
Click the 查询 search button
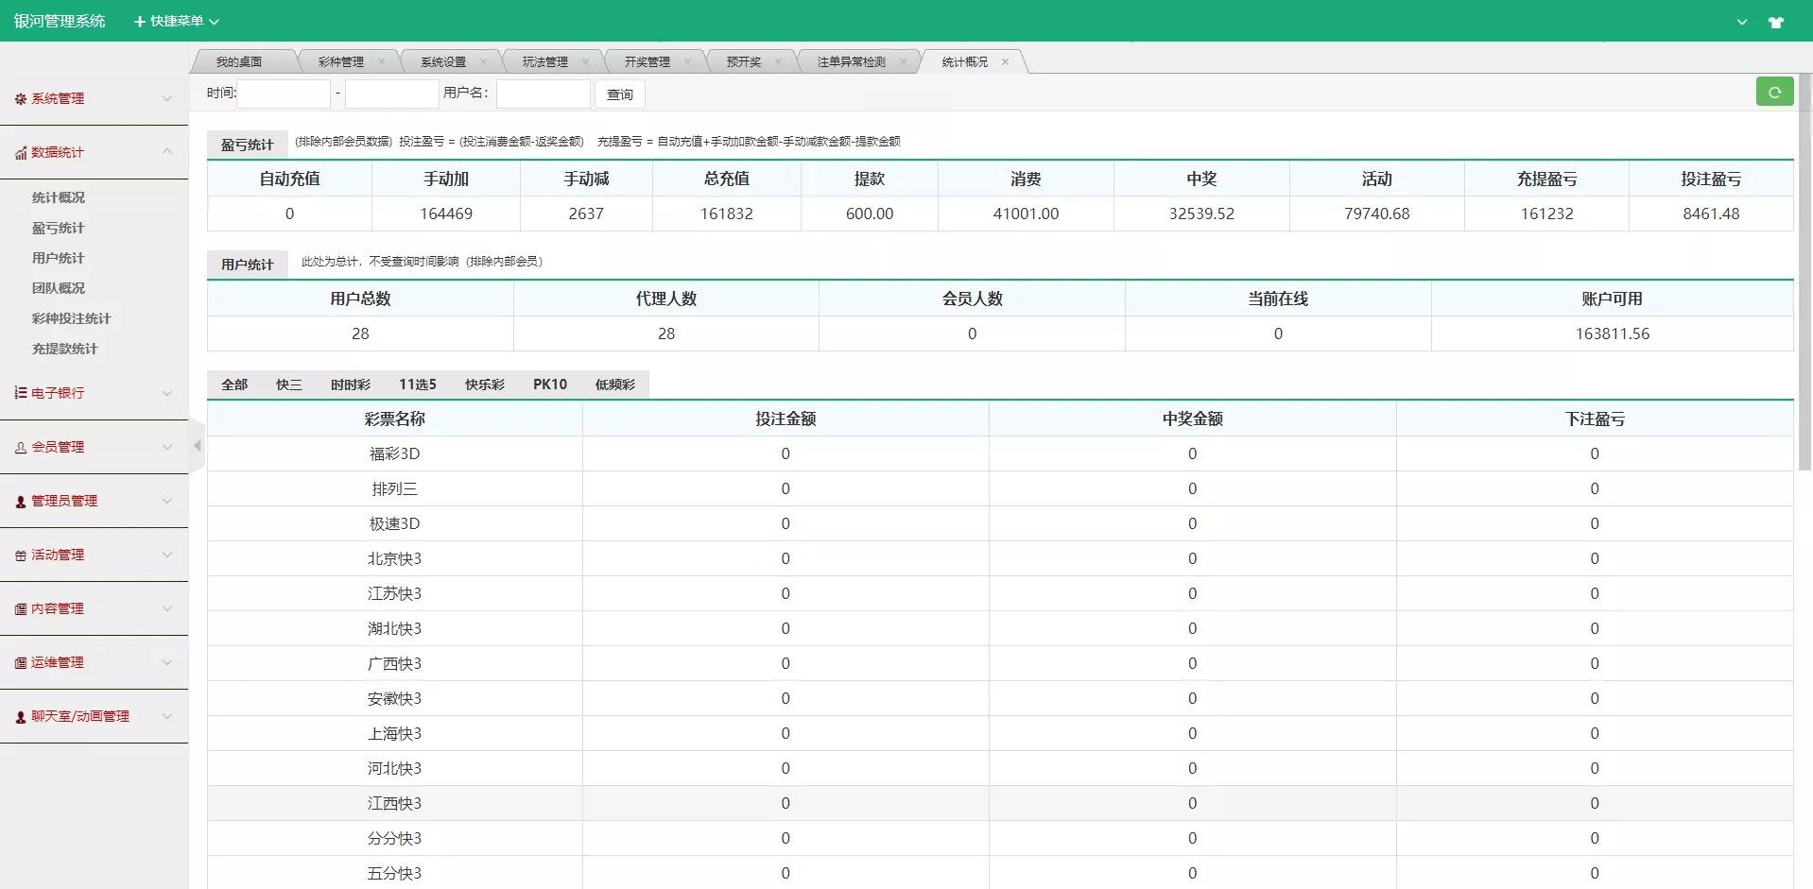tap(619, 94)
